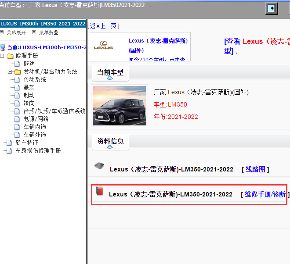Click the red repair manual book icon
Screen dimensions: 290x264
coord(100,191)
